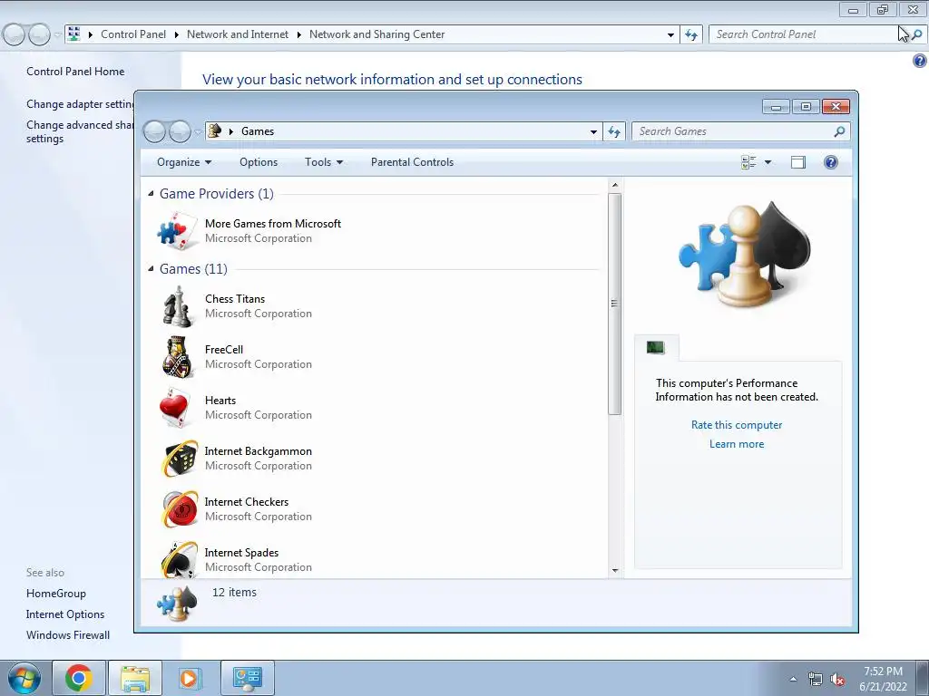
Task: Expand breadcrumb arrow before Games
Action: click(x=231, y=131)
